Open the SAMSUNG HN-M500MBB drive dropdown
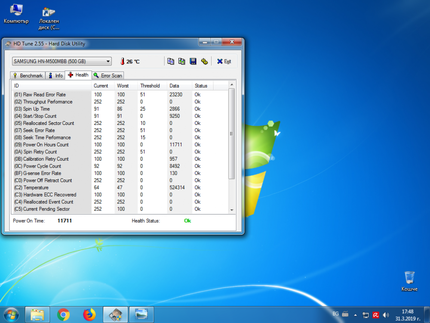Viewport: 430px width, 323px height. 61,61
